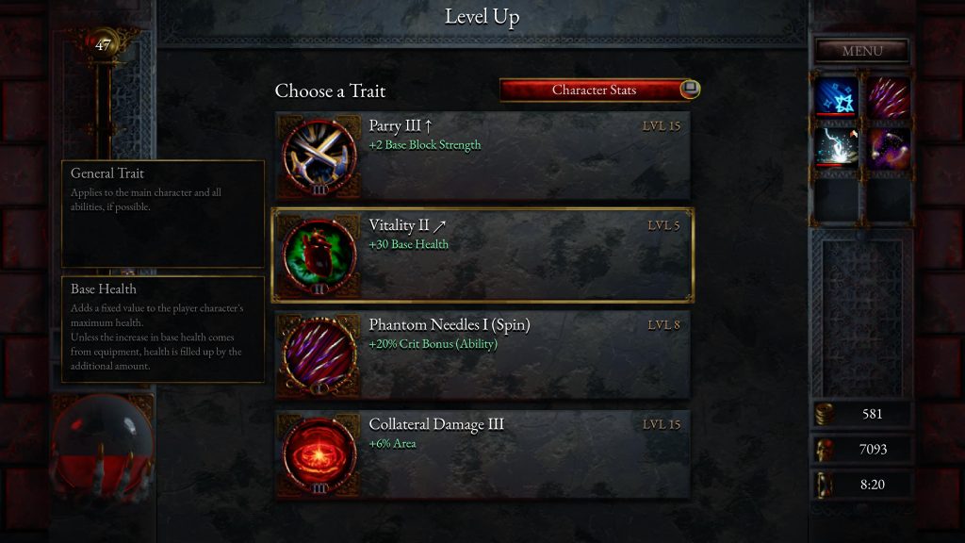This screenshot has height=543, width=965.
Task: Choose the Vitality II heart icon
Action: click(319, 256)
